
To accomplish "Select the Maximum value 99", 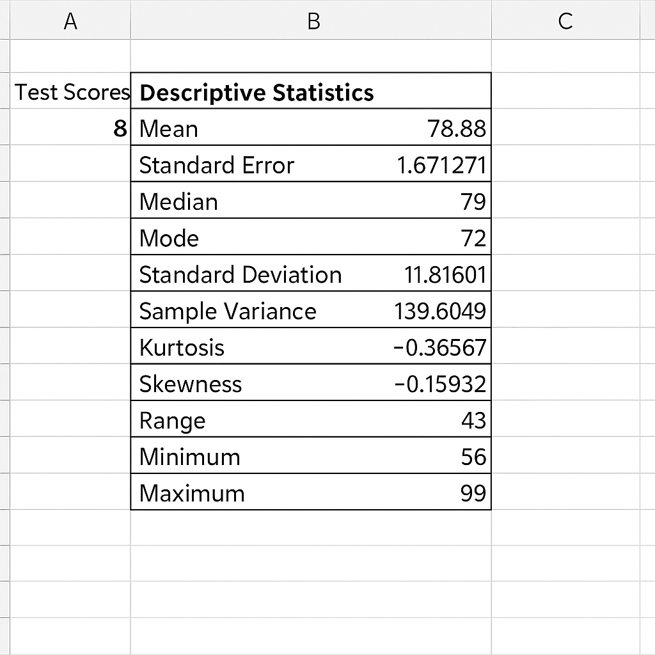I will pyautogui.click(x=473, y=493).
